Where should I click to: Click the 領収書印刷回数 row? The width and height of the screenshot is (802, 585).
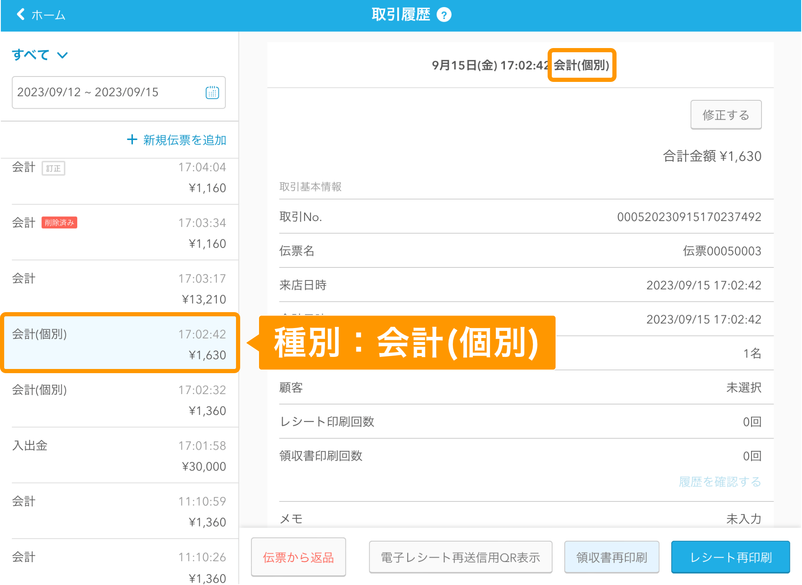coord(526,456)
